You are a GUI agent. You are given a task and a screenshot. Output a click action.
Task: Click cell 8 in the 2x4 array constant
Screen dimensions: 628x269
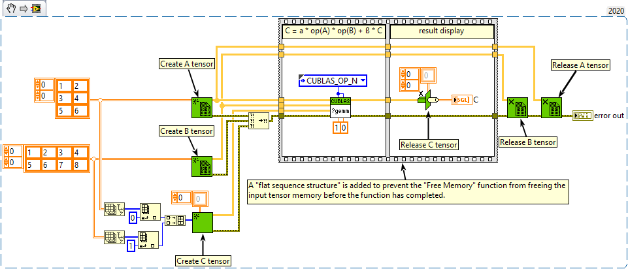click(78, 165)
